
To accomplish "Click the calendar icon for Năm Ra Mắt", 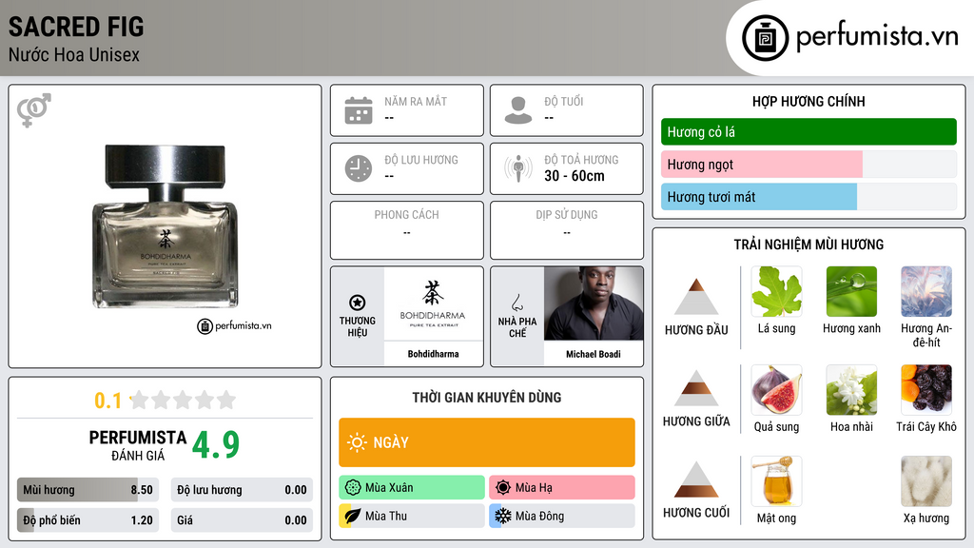I will [359, 110].
